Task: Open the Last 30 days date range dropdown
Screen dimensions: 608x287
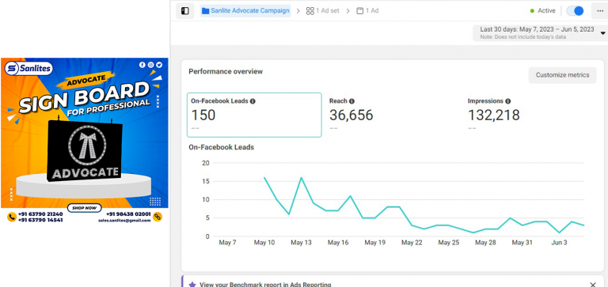Action: tap(540, 33)
